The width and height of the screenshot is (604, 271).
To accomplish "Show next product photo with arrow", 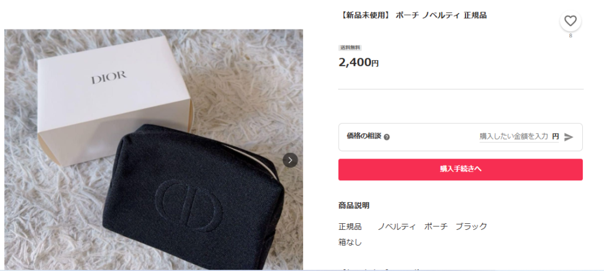I will pos(290,160).
